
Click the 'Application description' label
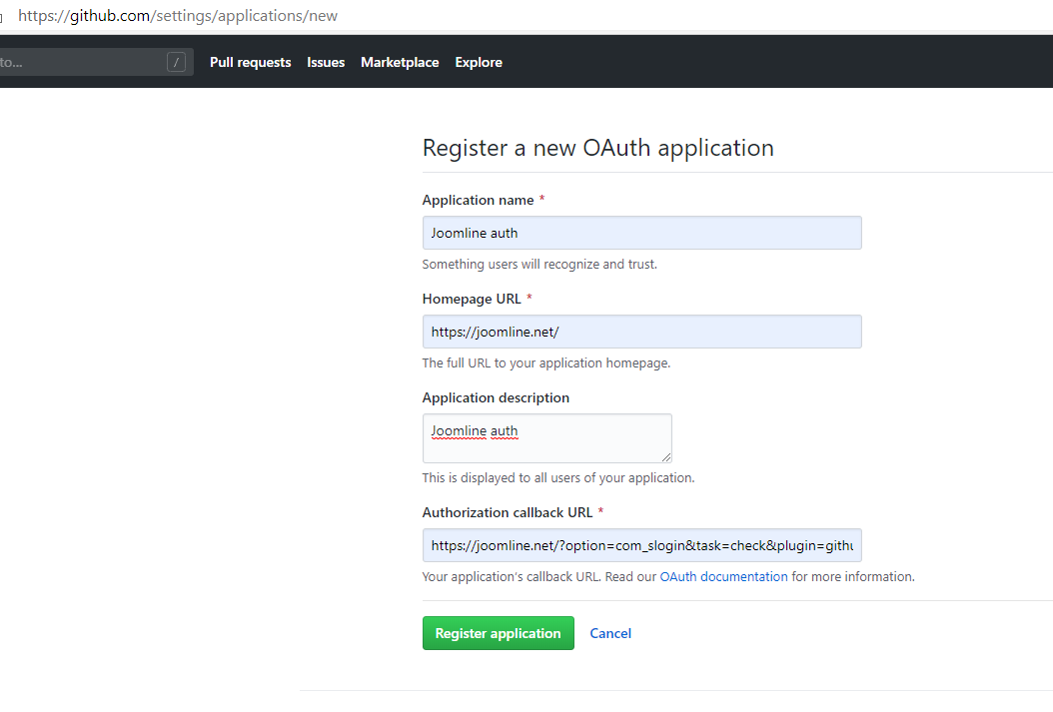click(496, 398)
